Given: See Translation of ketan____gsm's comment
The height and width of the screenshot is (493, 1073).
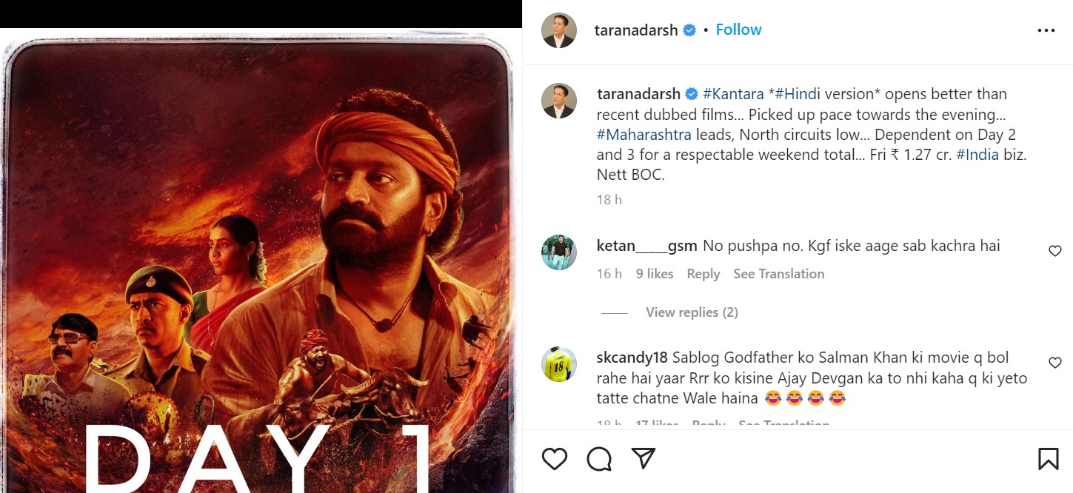Looking at the screenshot, I should click(x=778, y=274).
